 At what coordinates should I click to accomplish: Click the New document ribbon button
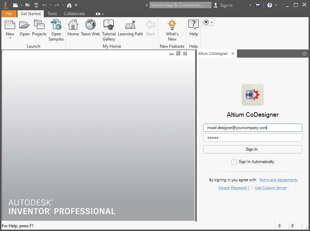coord(10,27)
